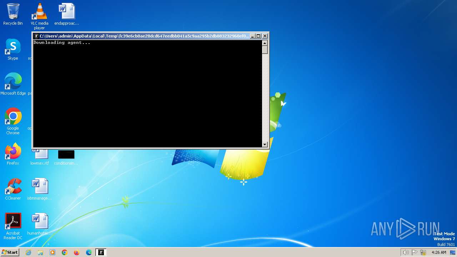Screen dimensions: 457x257
Task: Open Windows Media Player taskbar icon
Action: coord(52,252)
